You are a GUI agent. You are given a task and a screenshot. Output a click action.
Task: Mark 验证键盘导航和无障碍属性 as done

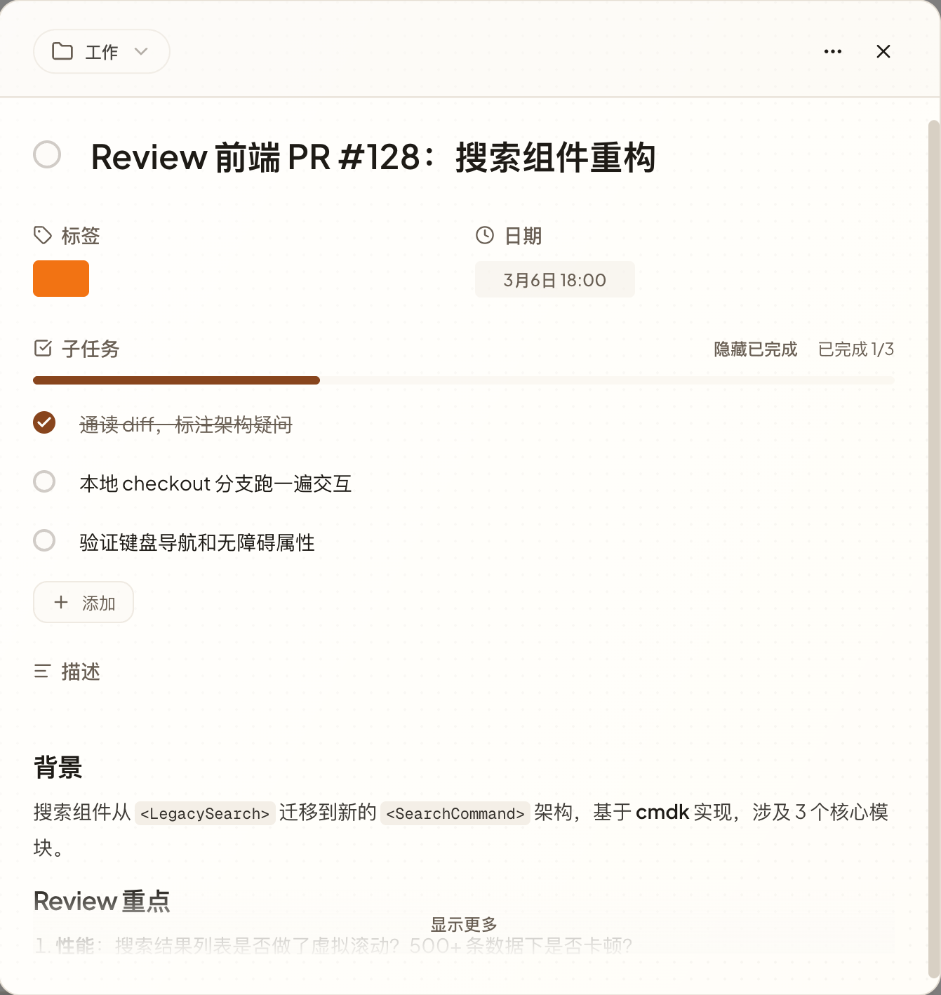(44, 540)
